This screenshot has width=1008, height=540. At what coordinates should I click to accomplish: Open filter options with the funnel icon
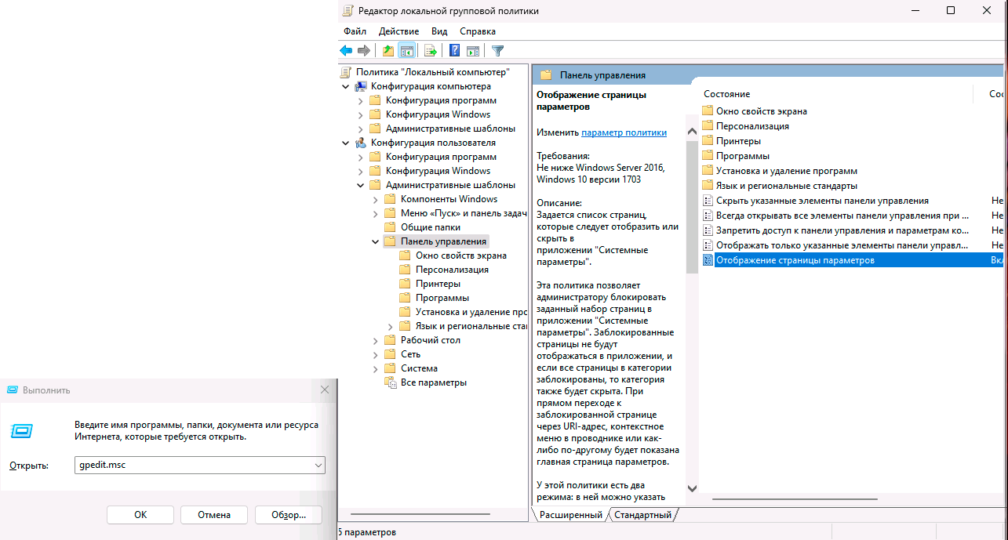pos(497,51)
